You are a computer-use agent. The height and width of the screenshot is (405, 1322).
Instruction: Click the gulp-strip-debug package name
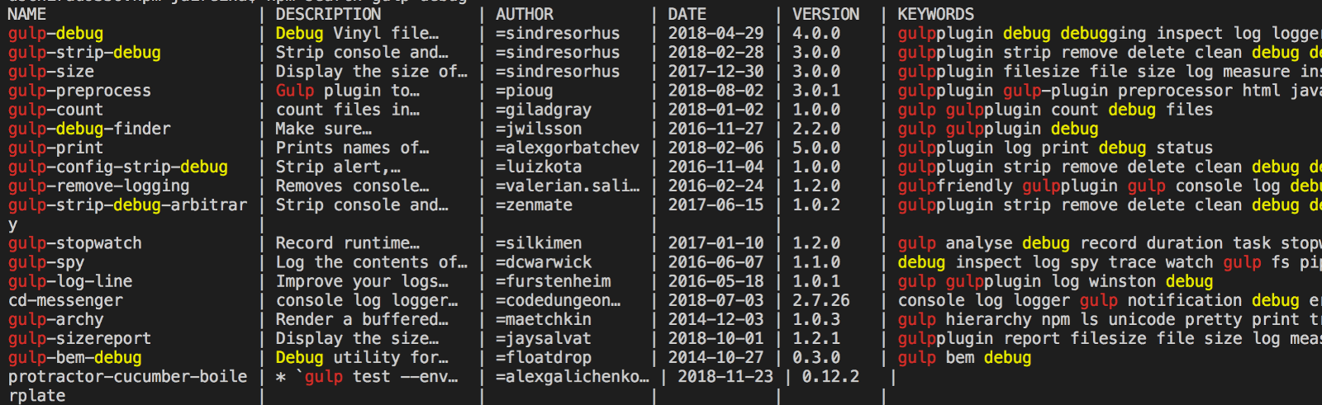click(x=84, y=53)
